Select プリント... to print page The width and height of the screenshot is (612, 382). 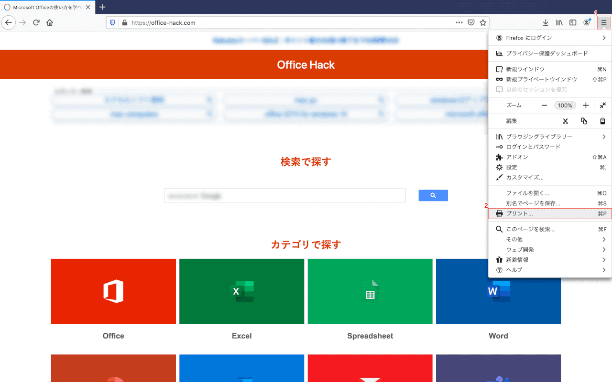click(x=550, y=213)
